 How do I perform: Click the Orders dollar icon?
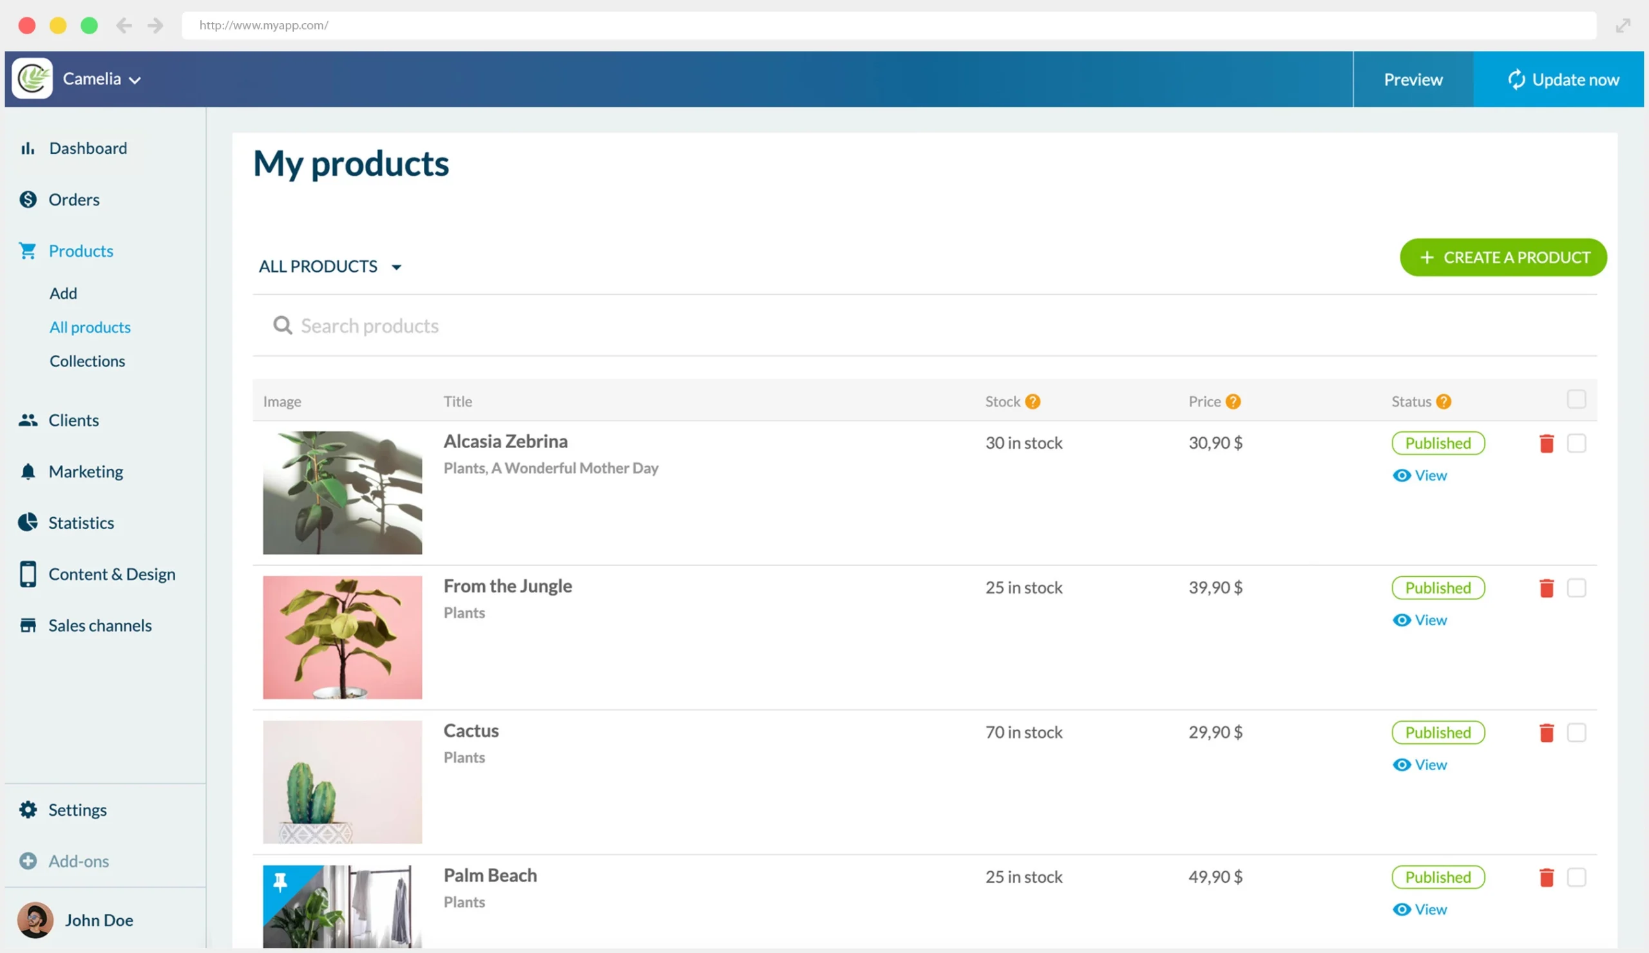tap(28, 200)
